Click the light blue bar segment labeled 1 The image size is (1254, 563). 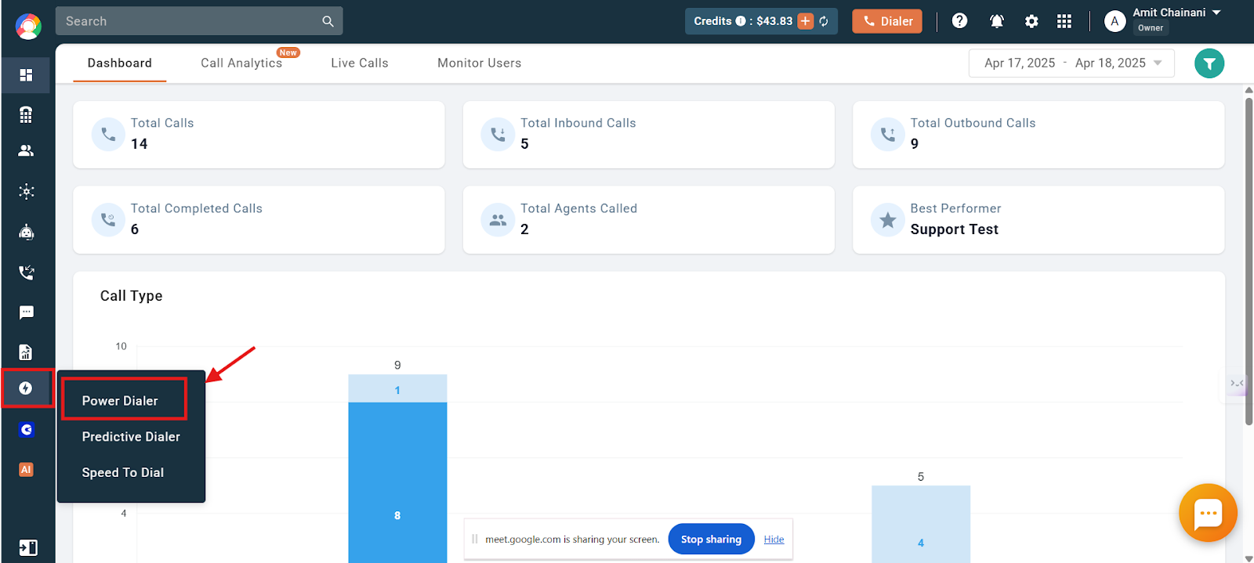pos(397,389)
